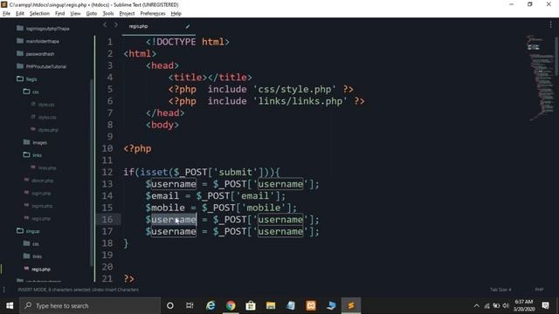Viewport: 559px width, 314px height.
Task: Open dbcon.php in the sidebar
Action: pyautogui.click(x=38, y=181)
